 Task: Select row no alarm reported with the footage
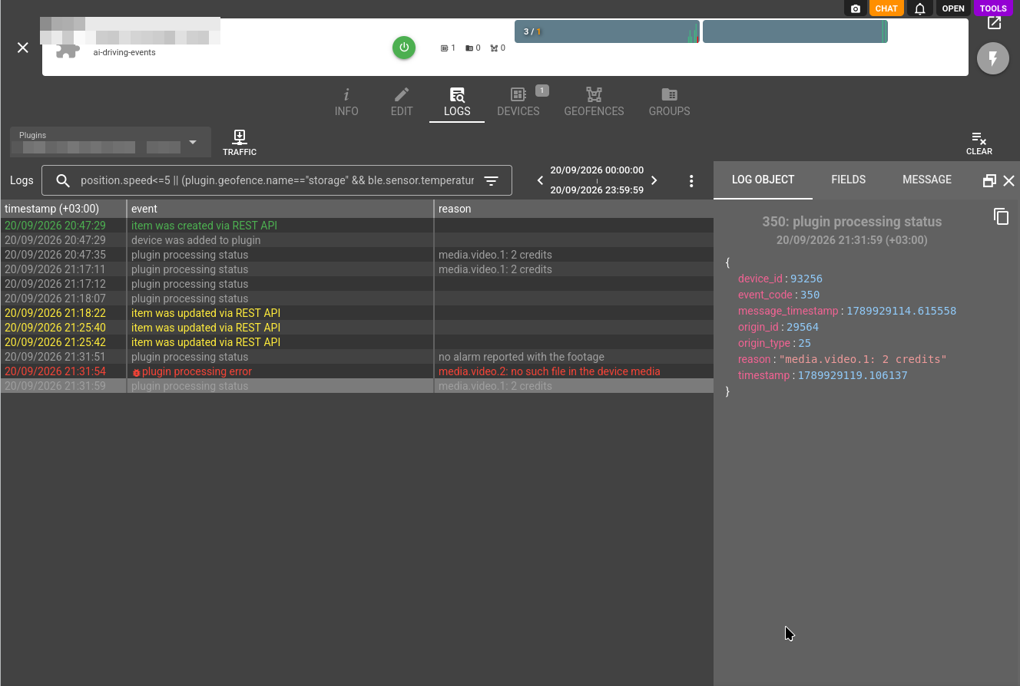pyautogui.click(x=357, y=357)
